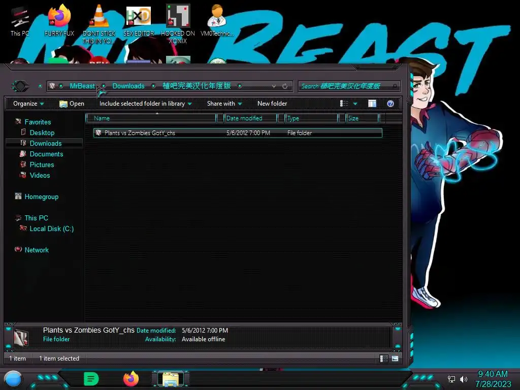Image resolution: width=520 pixels, height=390 pixels.
Task: Open Desktop in the navigation pane
Action: [x=42, y=133]
